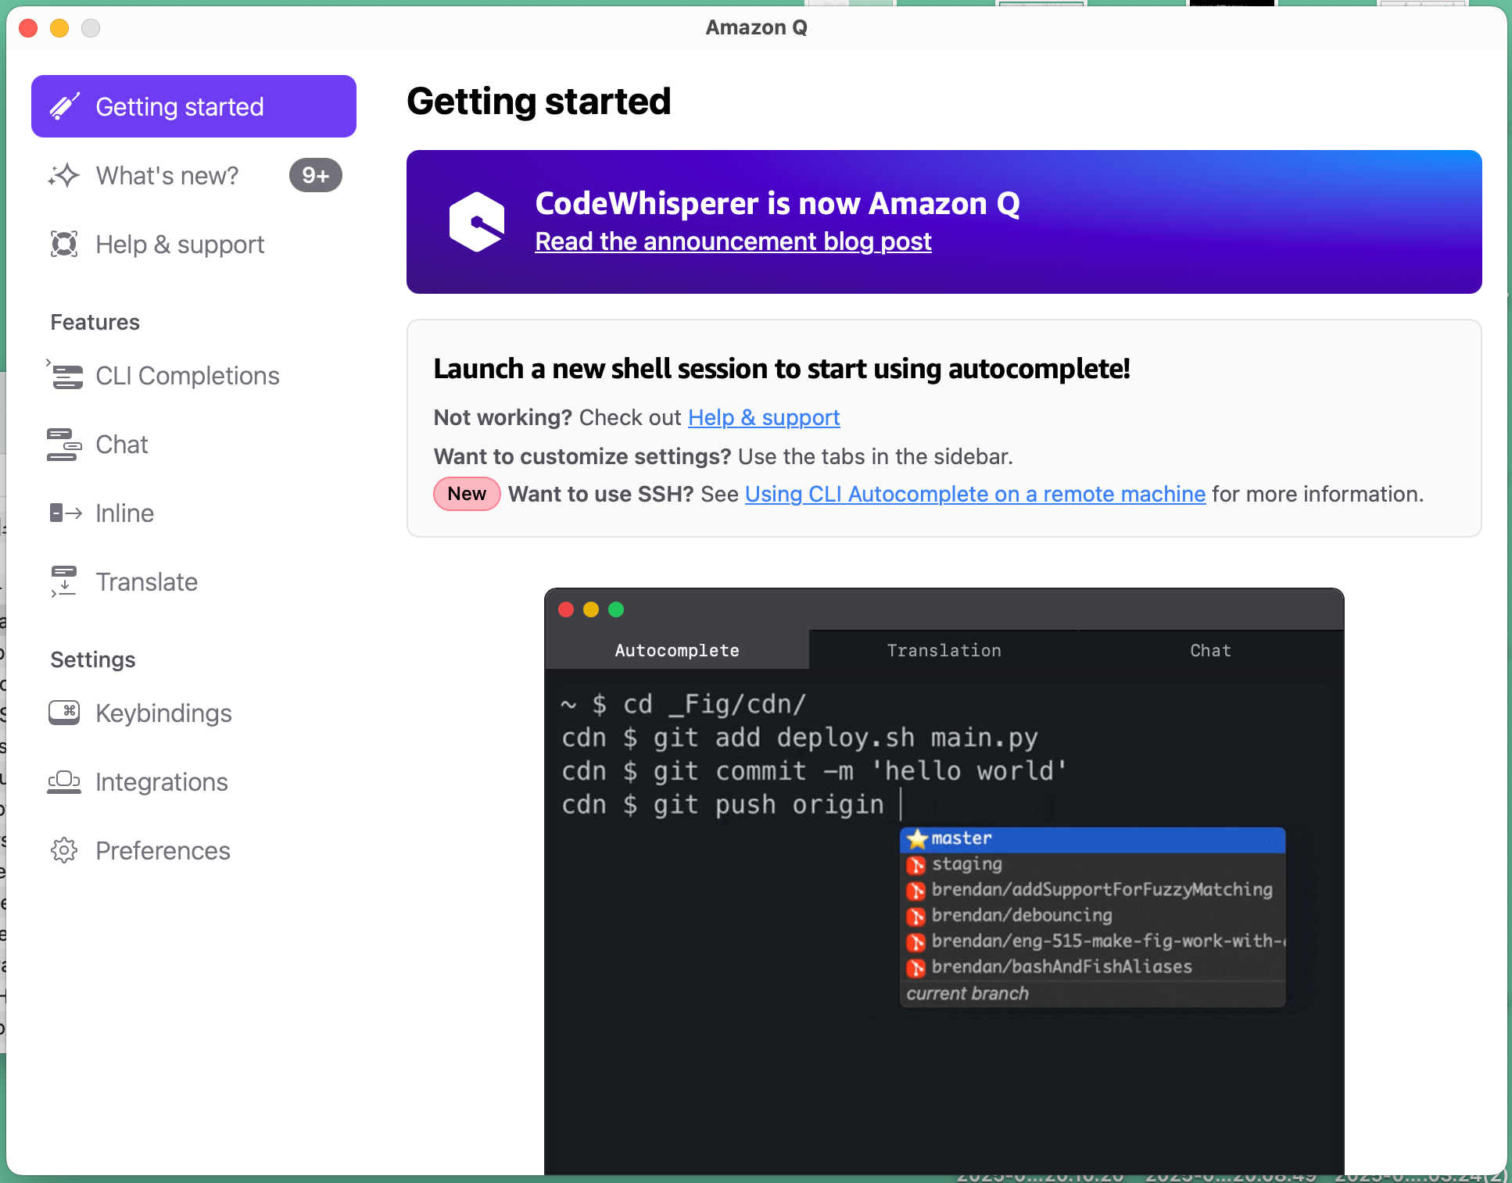Open Keybindings settings
1512x1183 pixels.
(x=194, y=713)
